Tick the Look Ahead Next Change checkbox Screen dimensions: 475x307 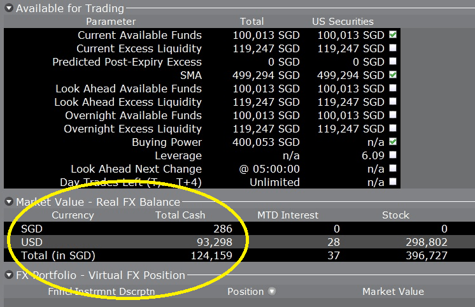(x=393, y=168)
